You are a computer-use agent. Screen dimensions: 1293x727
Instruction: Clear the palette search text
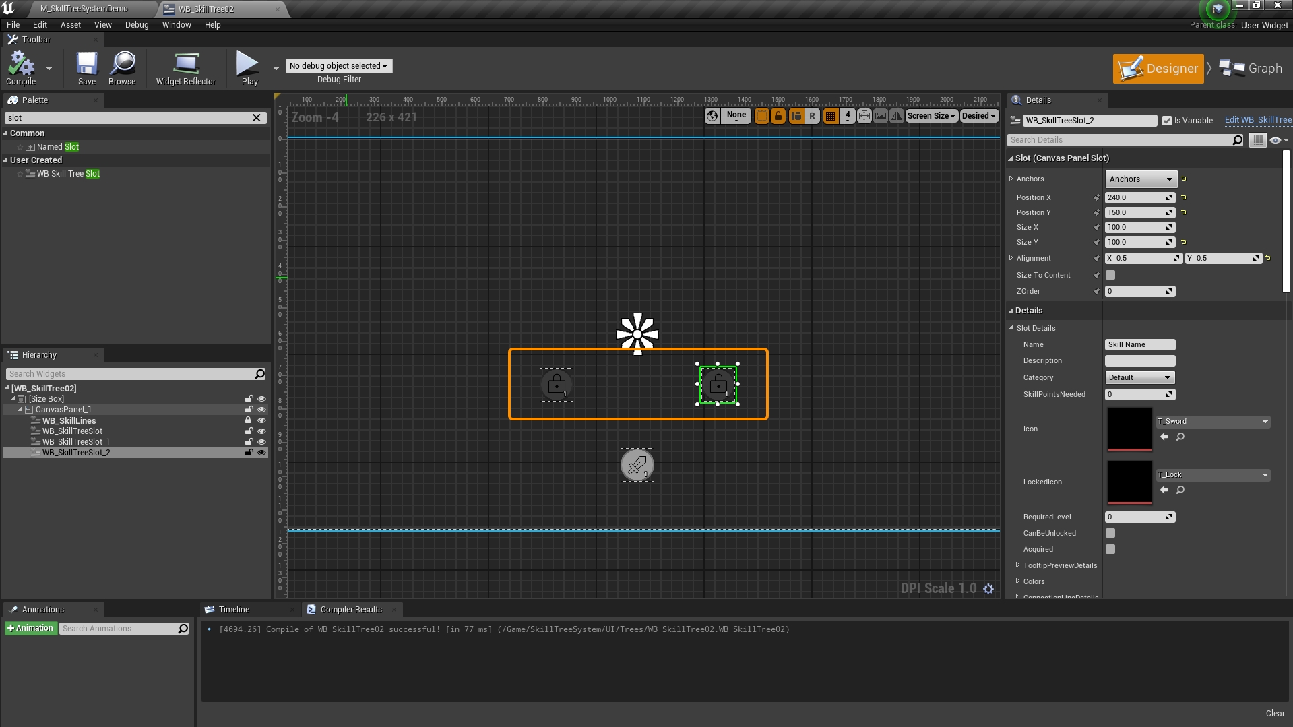(257, 118)
